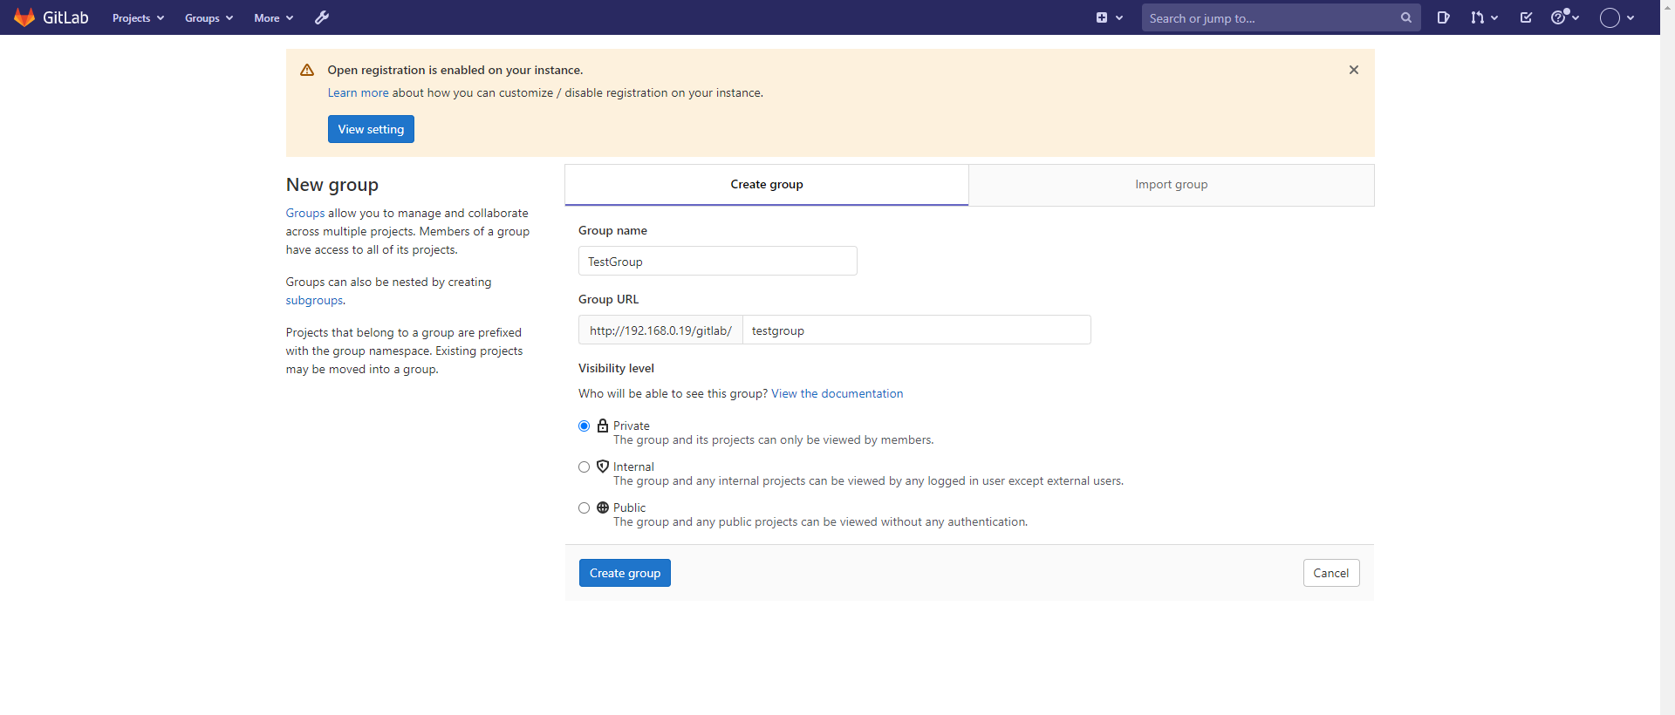The image size is (1675, 715).
Task: Click the lock icon next to Private
Action: coord(603,426)
